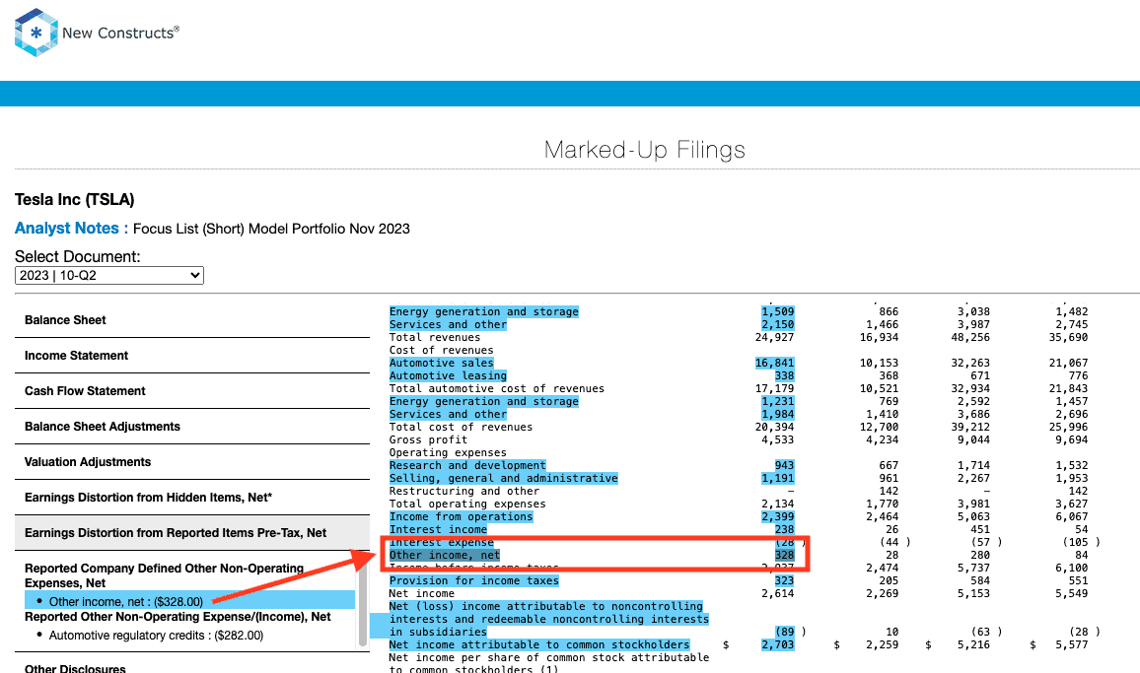Click the sidebar panel vertical scrollbar
This screenshot has height=673, width=1140.
pyautogui.click(x=363, y=607)
